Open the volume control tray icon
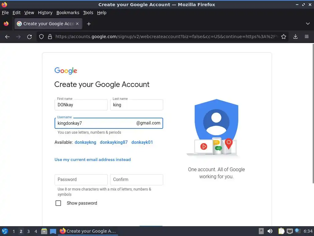 click(270, 231)
